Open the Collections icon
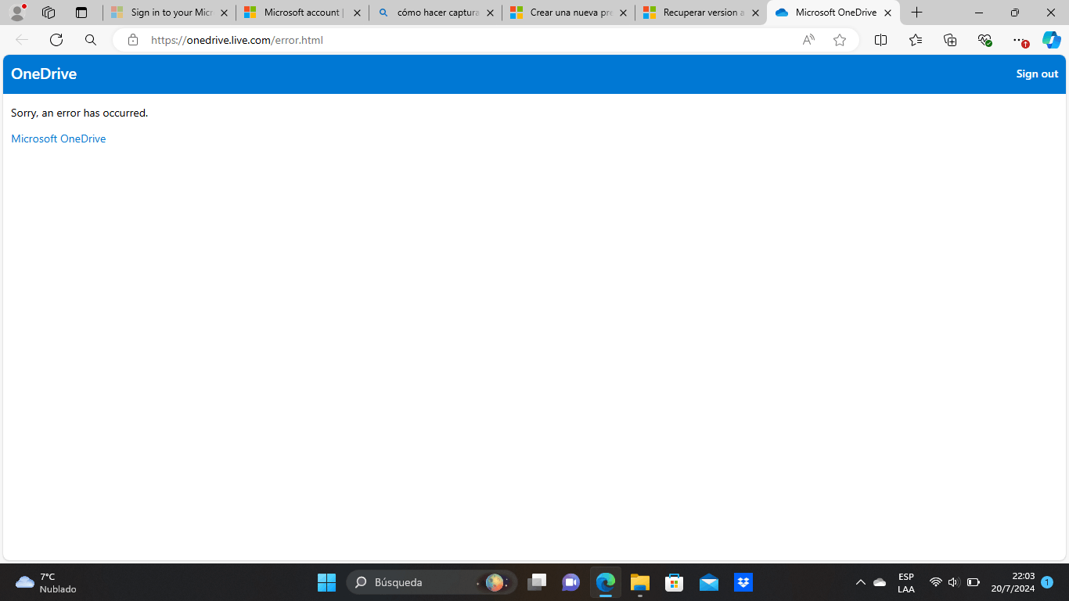The image size is (1069, 601). (x=950, y=40)
